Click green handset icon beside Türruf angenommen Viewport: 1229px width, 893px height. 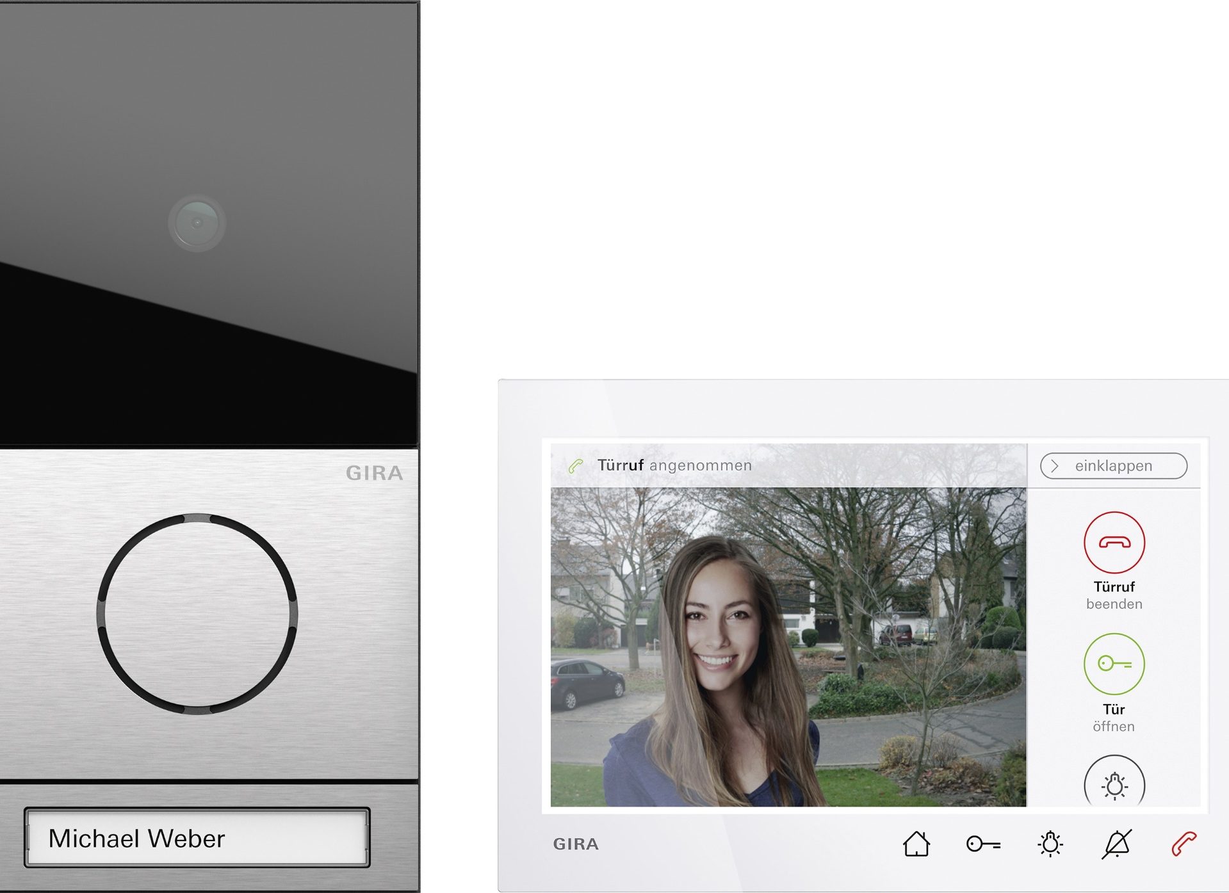[x=575, y=466]
